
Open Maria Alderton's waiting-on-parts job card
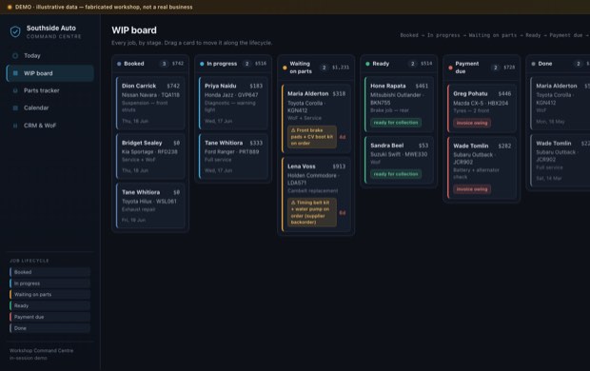pos(316,119)
